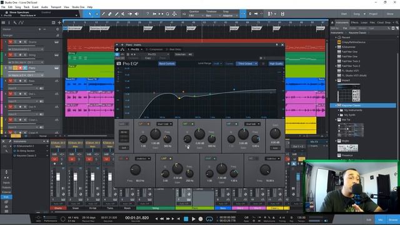Adjust the LF band Gain knob
400x225 pixels.
(155, 134)
